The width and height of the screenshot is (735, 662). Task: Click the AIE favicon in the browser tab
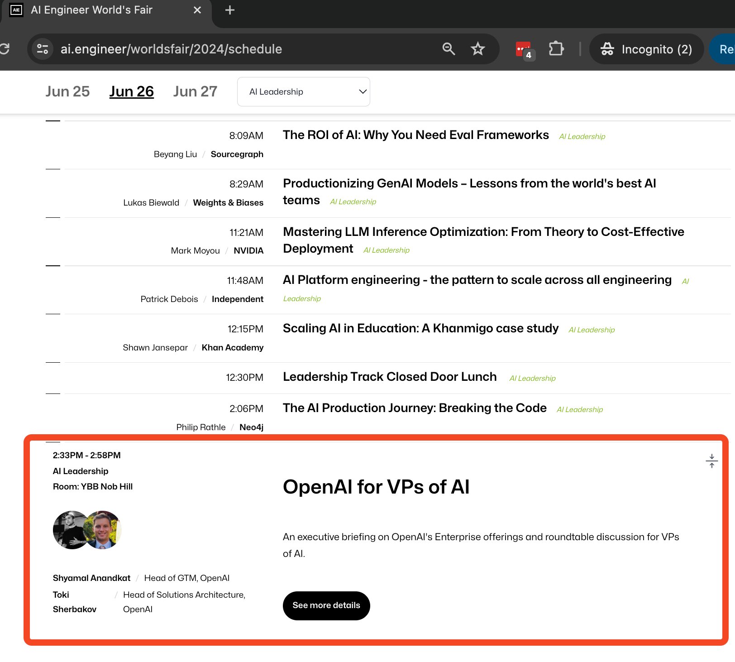pos(16,10)
